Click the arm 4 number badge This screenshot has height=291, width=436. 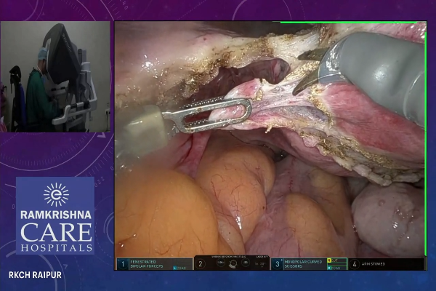pyautogui.click(x=355, y=264)
